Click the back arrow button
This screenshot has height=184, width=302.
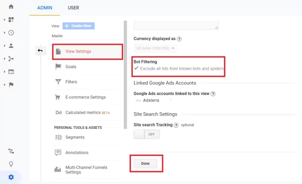pos(40,51)
